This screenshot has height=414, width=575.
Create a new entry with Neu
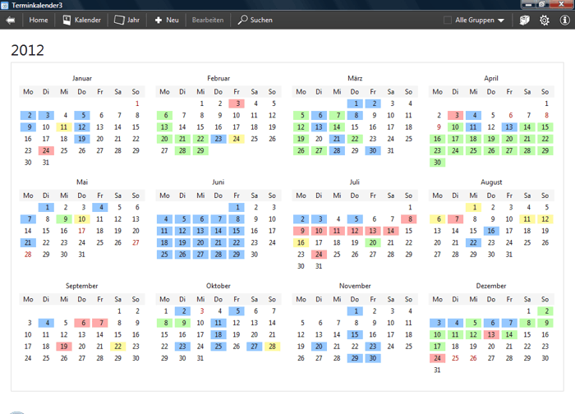(x=167, y=20)
